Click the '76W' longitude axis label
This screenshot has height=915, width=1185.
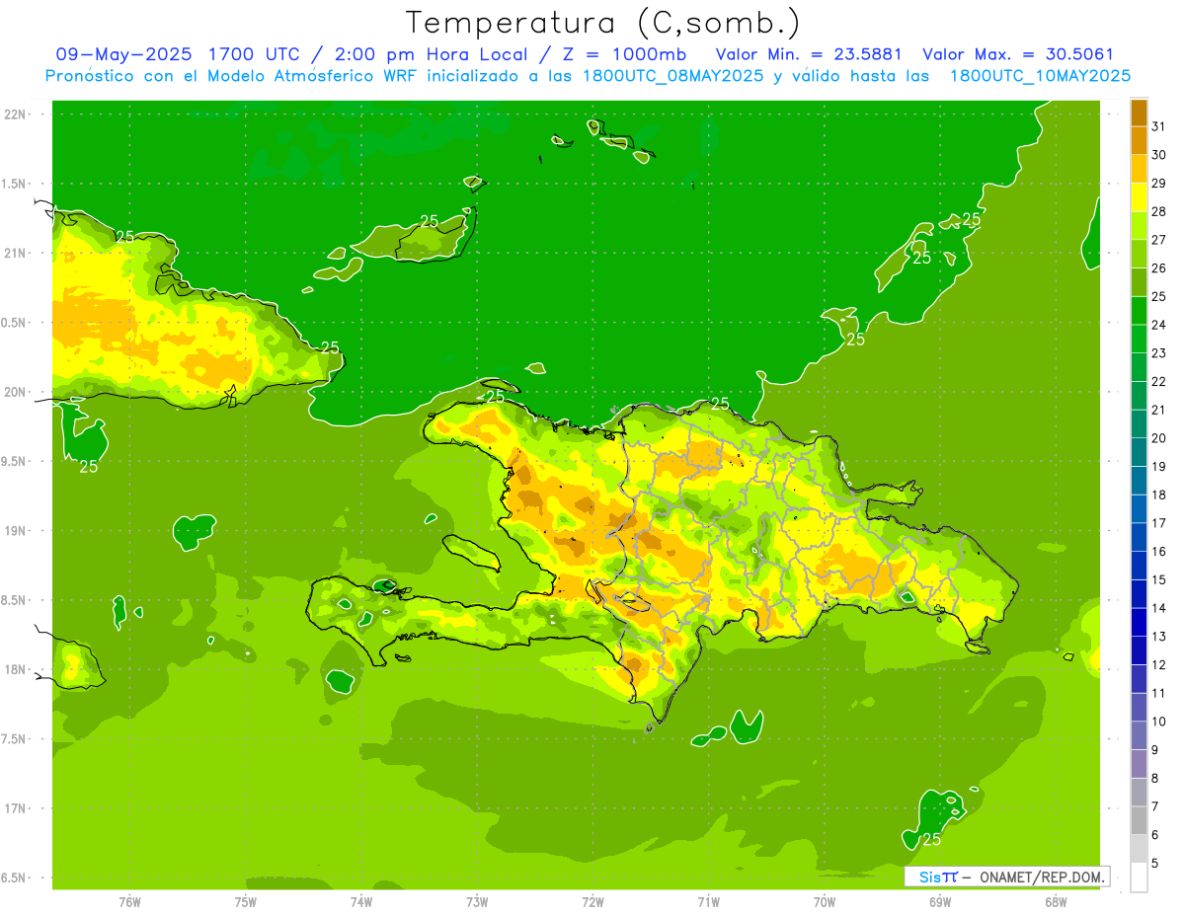[129, 902]
